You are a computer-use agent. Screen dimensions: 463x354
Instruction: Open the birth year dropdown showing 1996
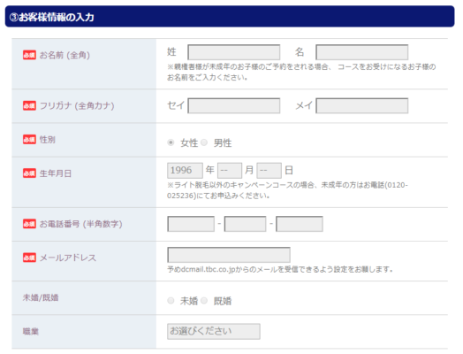[185, 170]
